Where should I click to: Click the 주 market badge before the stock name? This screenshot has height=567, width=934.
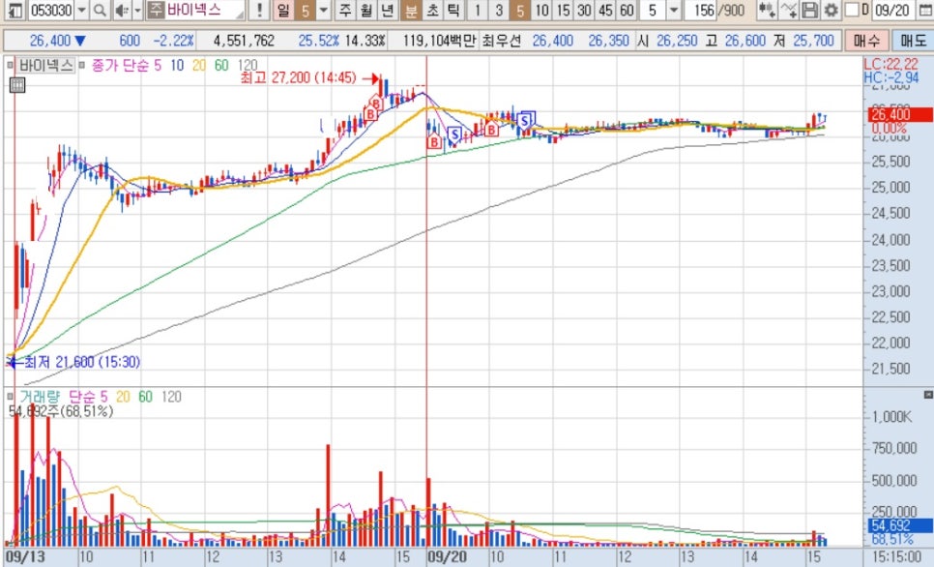(x=156, y=10)
